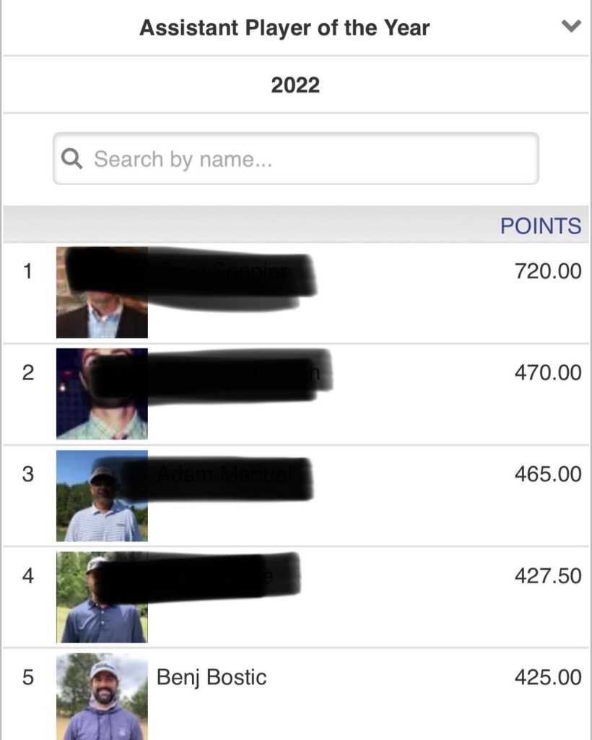Open Benj Bostic's profile photo
Viewport: 592px width, 740px height.
click(102, 695)
